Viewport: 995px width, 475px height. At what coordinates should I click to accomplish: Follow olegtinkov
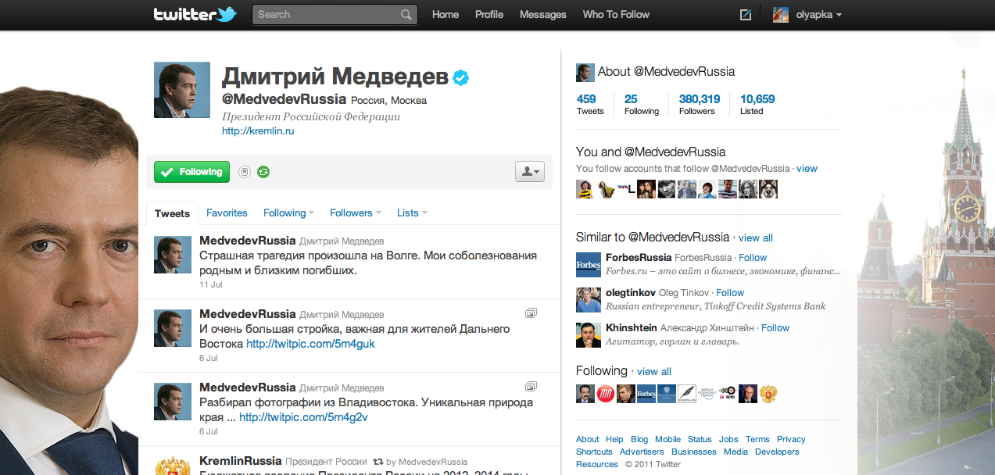pos(730,292)
